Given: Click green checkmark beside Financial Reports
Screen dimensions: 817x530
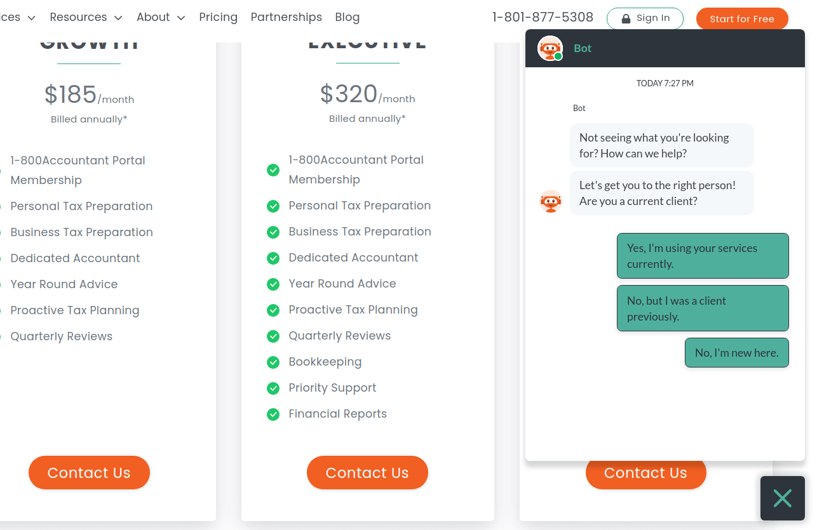Looking at the screenshot, I should (273, 414).
